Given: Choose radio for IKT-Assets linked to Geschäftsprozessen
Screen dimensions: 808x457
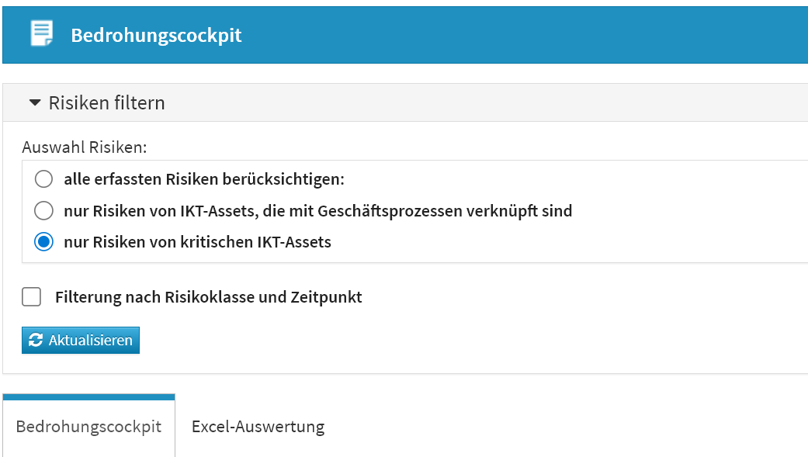Looking at the screenshot, I should point(43,210).
